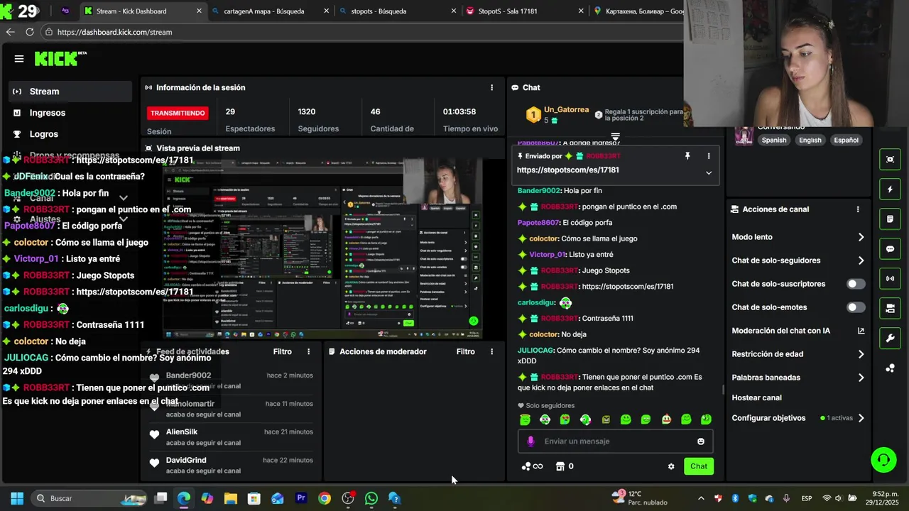Image resolution: width=909 pixels, height=511 pixels.
Task: Click the browser address bar URL
Action: point(114,32)
